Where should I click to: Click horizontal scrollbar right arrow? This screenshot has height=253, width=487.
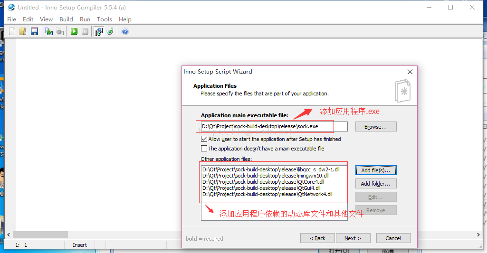[478, 234]
